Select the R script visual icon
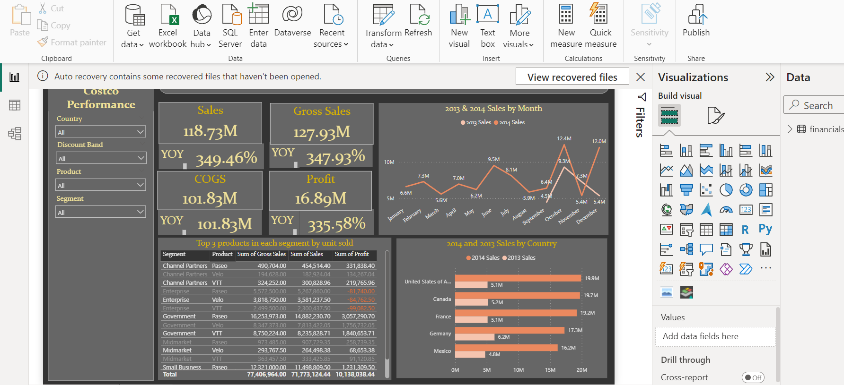844x385 pixels. (745, 230)
